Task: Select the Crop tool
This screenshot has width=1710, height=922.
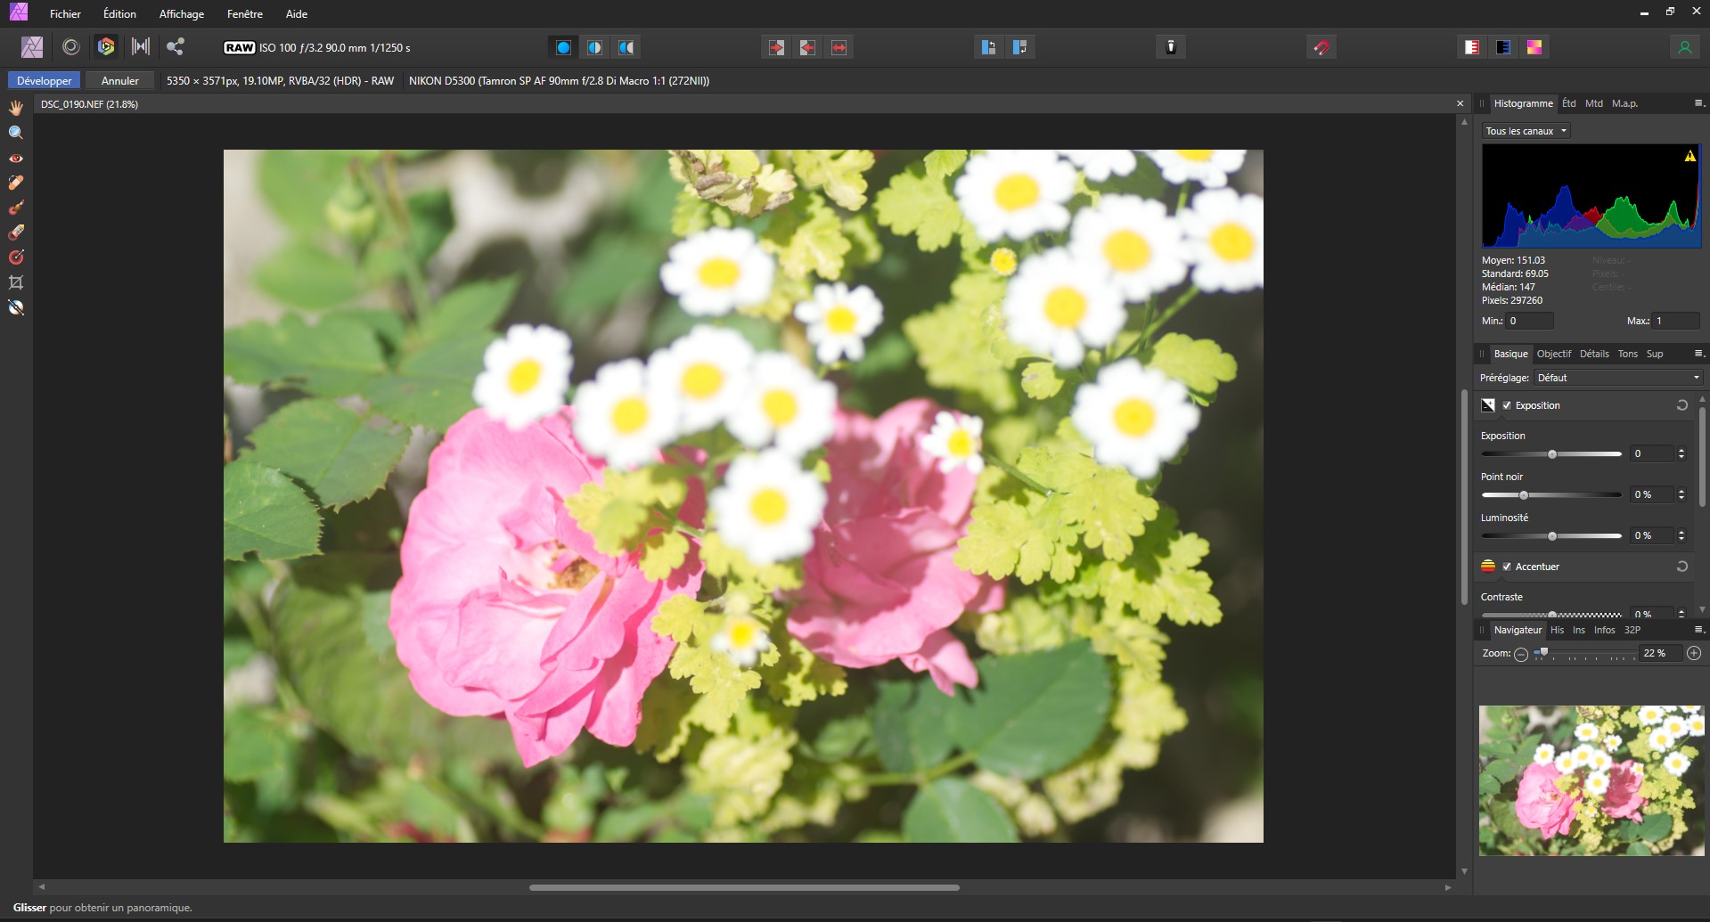Action: (x=16, y=282)
